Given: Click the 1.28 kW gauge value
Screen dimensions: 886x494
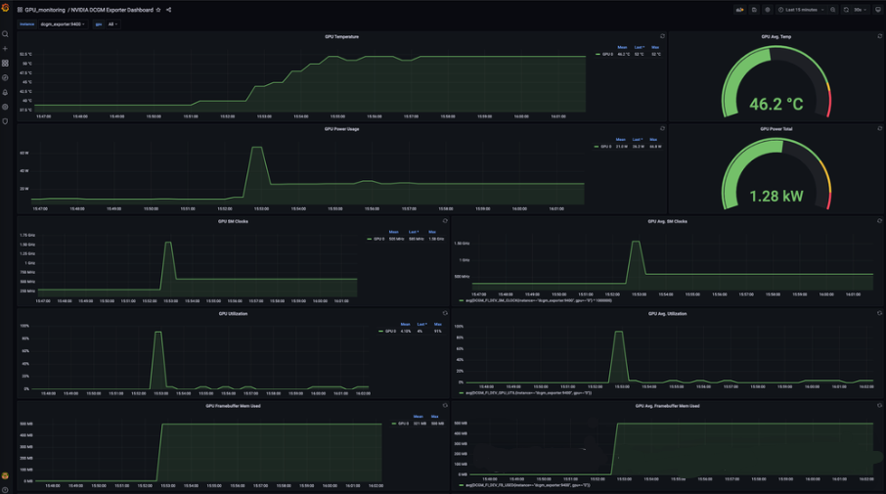Looking at the screenshot, I should pos(775,196).
